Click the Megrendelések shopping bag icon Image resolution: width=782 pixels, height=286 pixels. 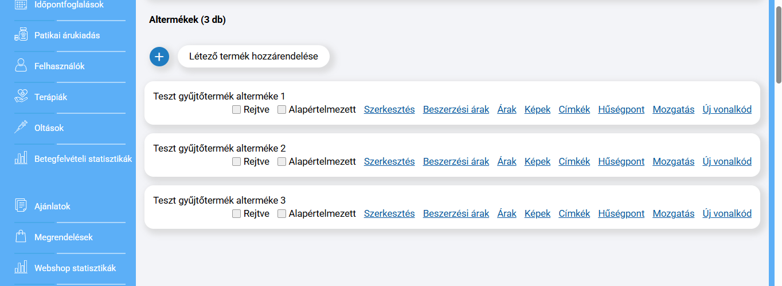[x=21, y=237]
